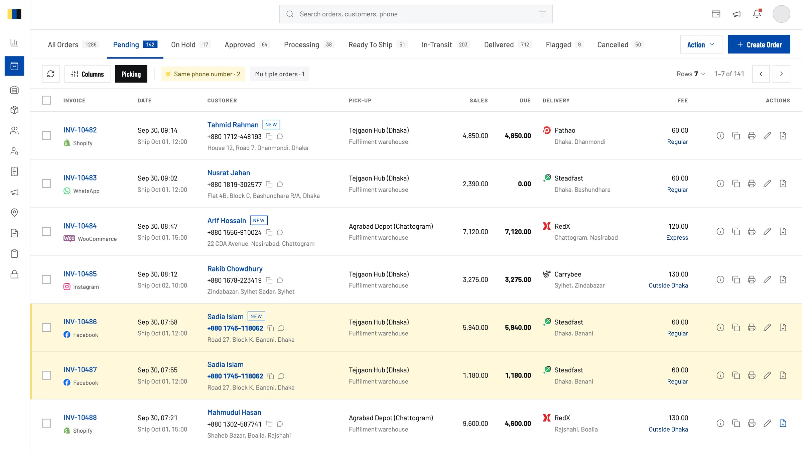Open the Flagged tab

[x=565, y=44]
